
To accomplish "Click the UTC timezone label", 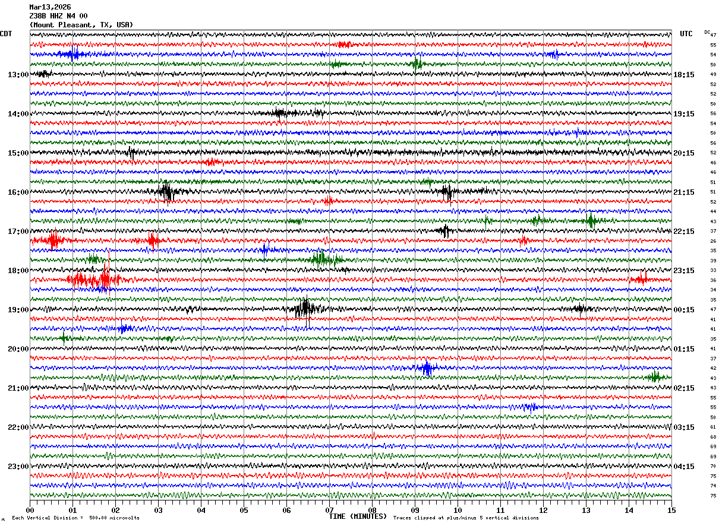I will pyautogui.click(x=686, y=34).
